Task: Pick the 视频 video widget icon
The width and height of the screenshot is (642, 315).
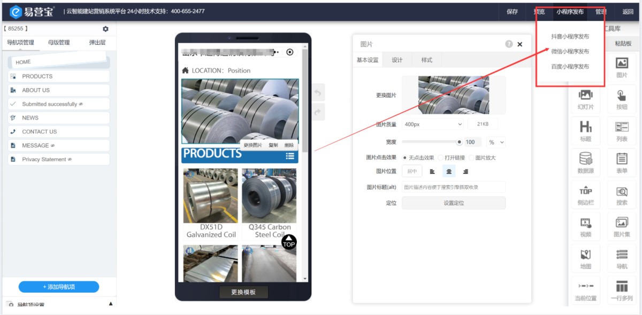Action: [x=585, y=226]
